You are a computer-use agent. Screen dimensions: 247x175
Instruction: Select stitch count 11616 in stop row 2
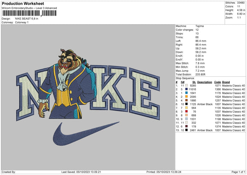tap(192, 89)
